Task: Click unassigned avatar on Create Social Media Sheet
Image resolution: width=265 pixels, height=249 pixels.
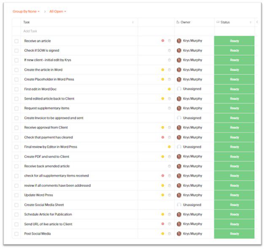Action: click(x=179, y=205)
